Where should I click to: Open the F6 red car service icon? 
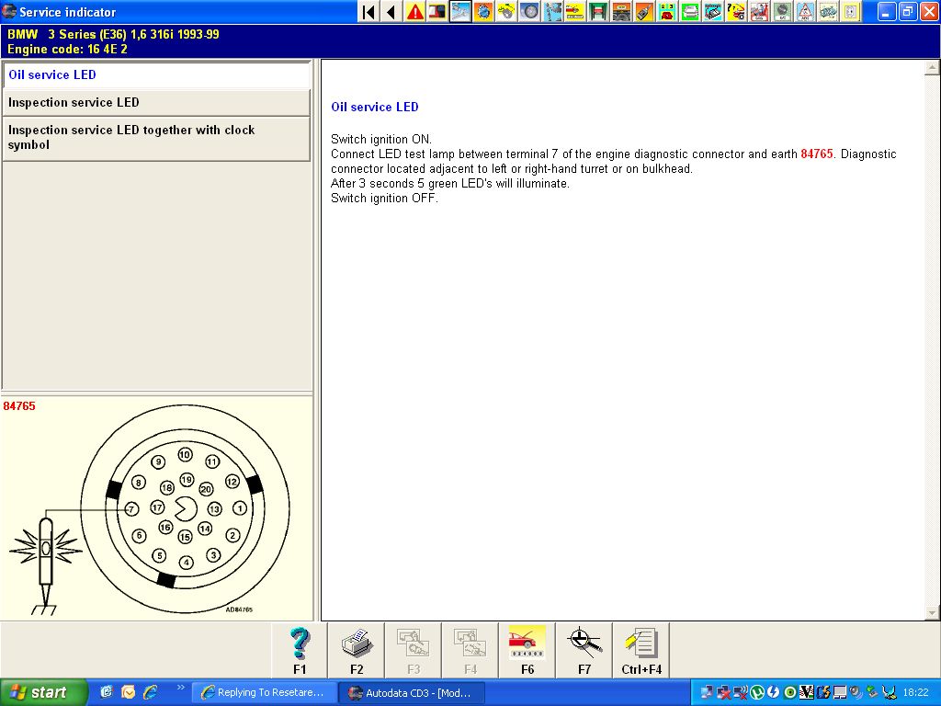527,651
